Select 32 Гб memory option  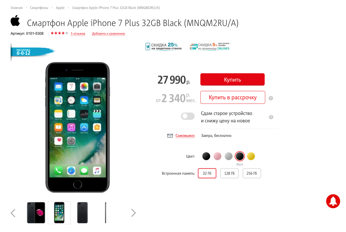pos(207,173)
